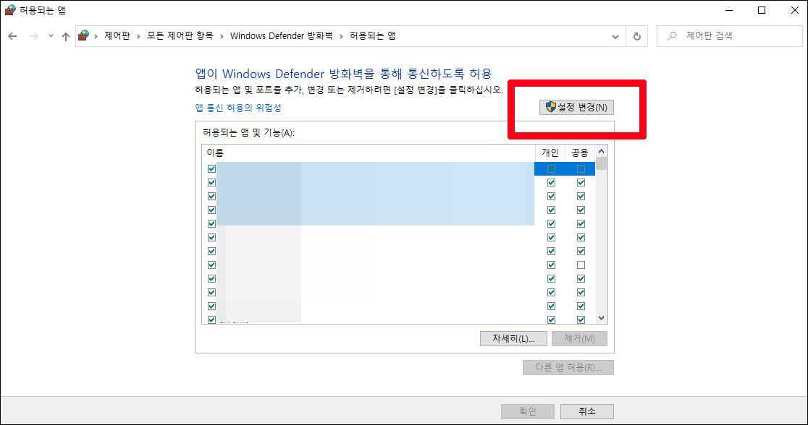The image size is (808, 425).
Task: Click the firewall icon in the address bar
Action: (83, 35)
